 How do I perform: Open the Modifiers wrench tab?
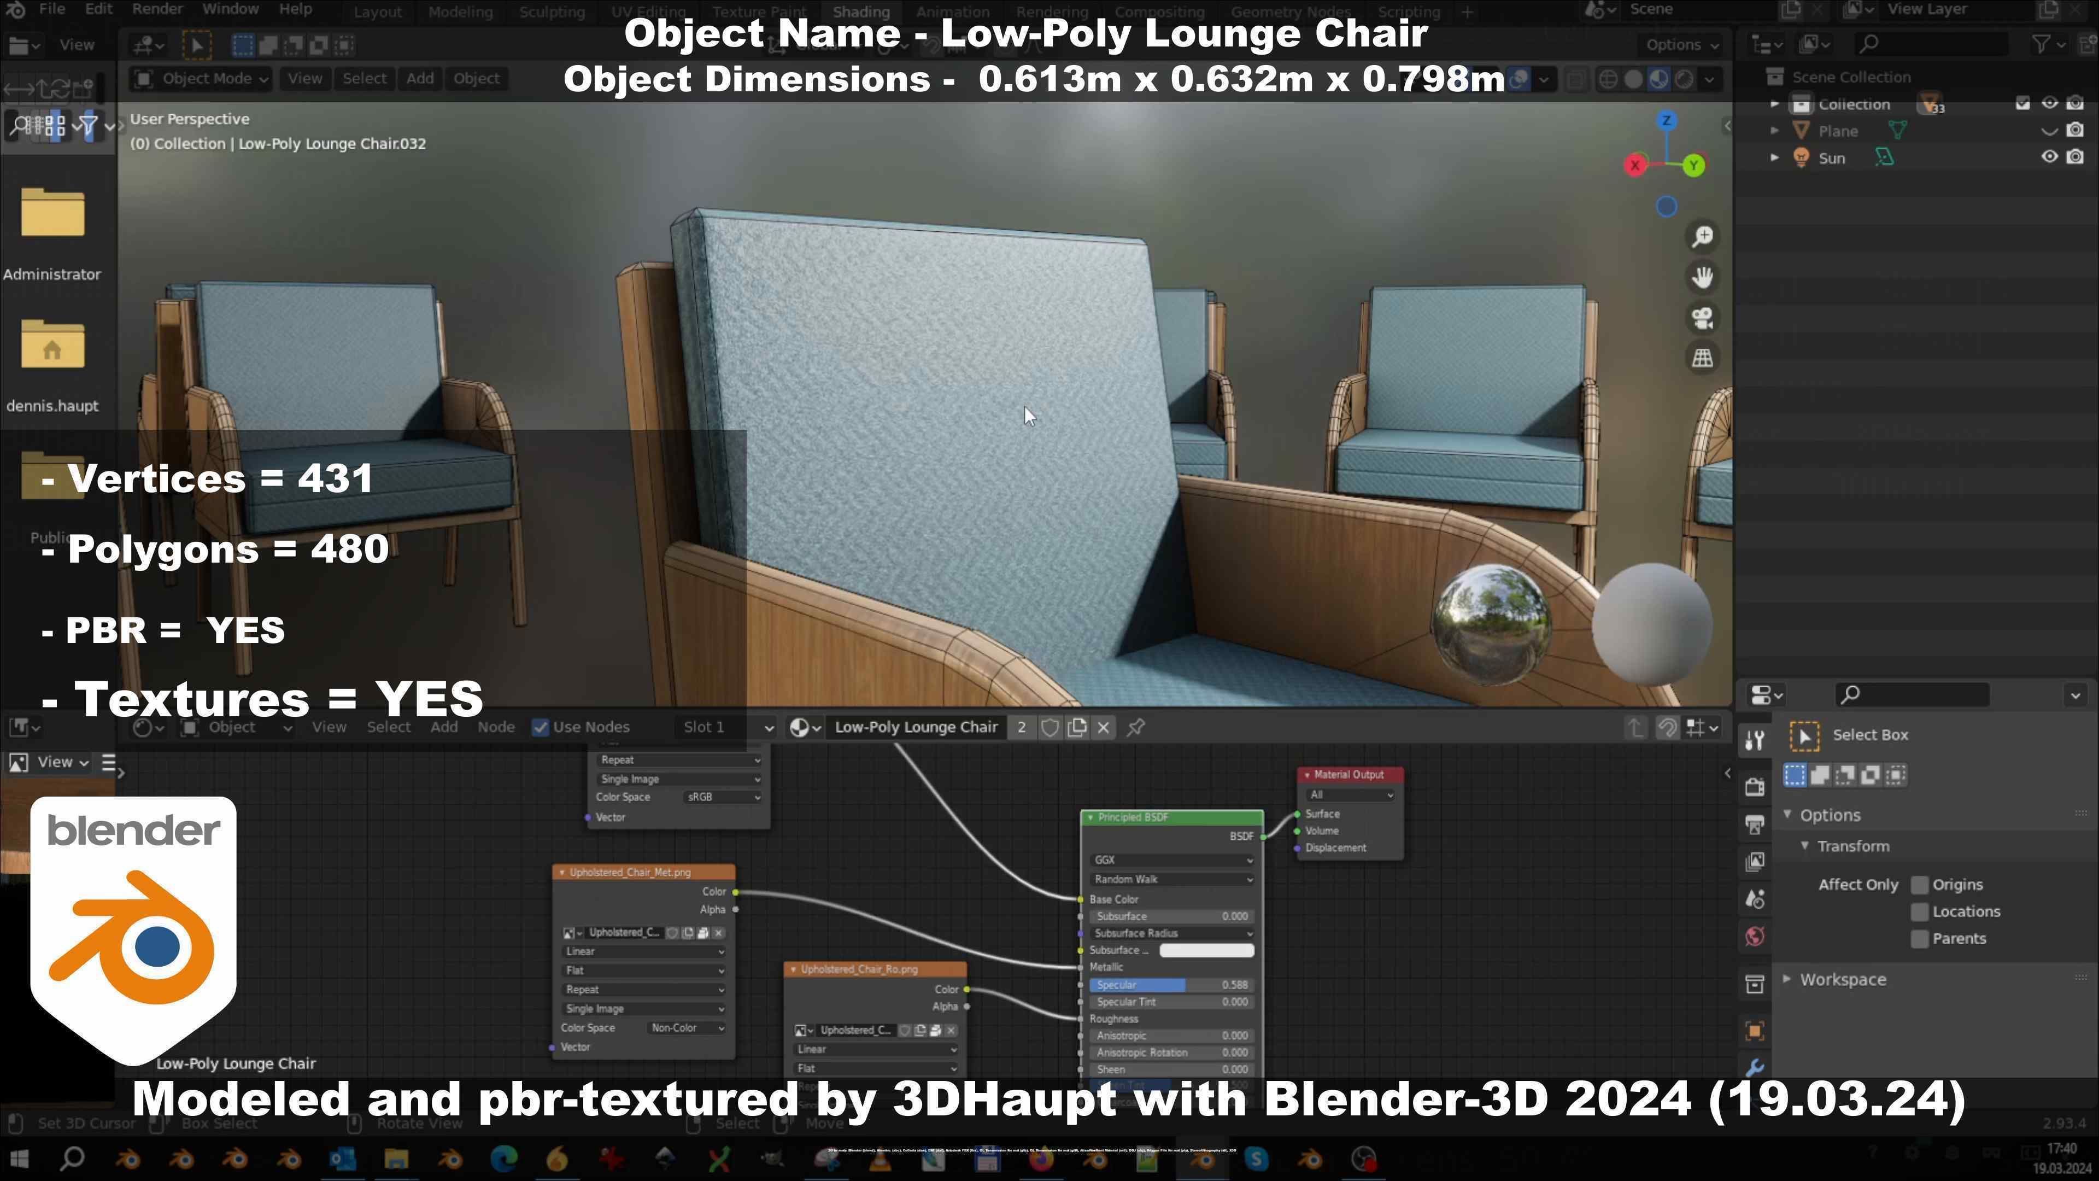pyautogui.click(x=1755, y=1067)
